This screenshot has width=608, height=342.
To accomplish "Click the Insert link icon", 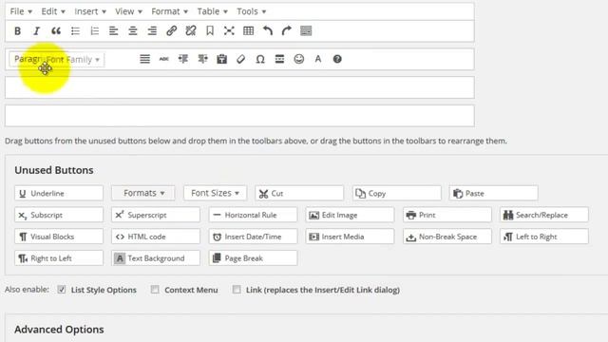I will [x=171, y=31].
